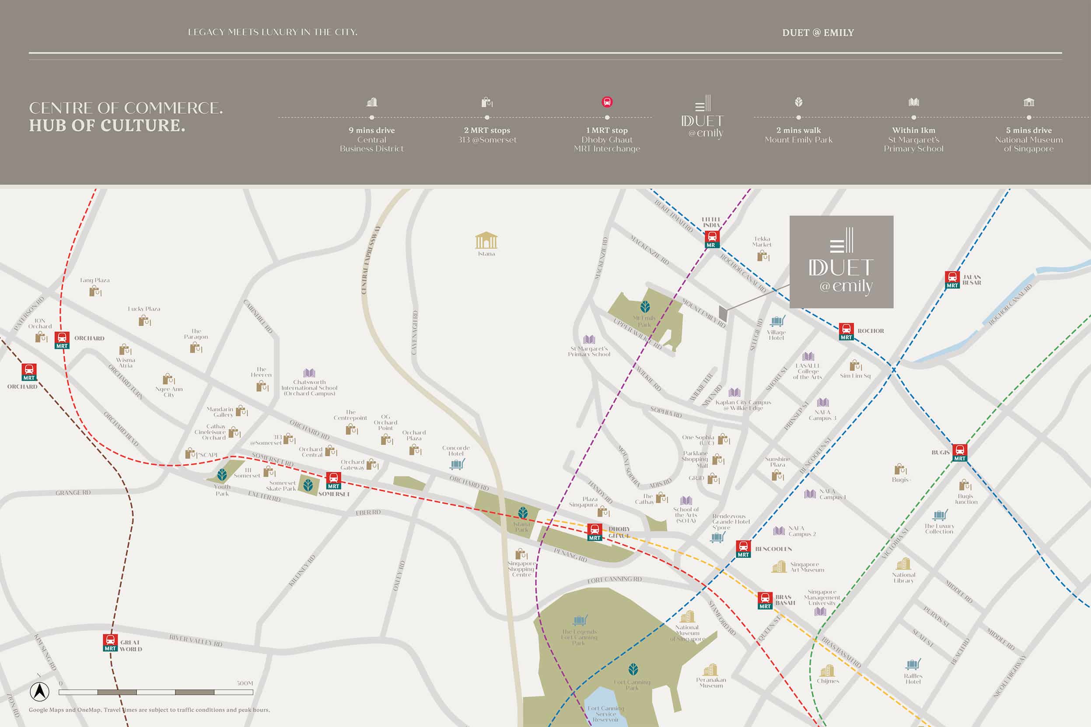The height and width of the screenshot is (727, 1091).
Task: Click the 500M distance scale bar
Action: click(156, 692)
